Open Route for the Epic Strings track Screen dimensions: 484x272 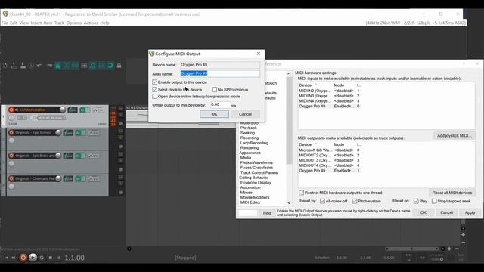coord(68,133)
